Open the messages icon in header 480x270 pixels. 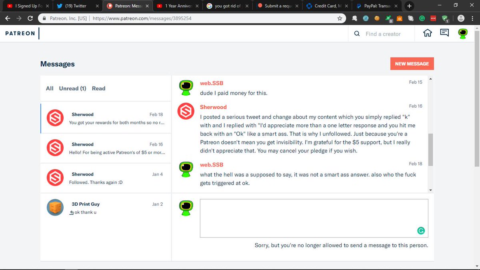coord(444,33)
